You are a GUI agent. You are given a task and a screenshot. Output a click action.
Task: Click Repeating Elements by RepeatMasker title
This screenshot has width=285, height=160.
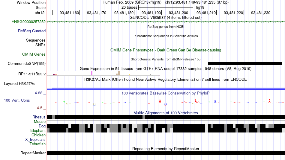(x=166, y=149)
